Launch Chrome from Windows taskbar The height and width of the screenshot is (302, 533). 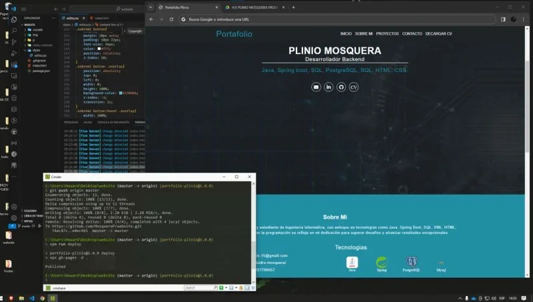[42, 298]
